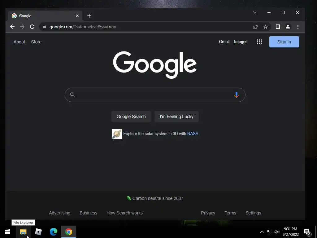Open the Privacy footer link
The height and width of the screenshot is (238, 317).
pyautogui.click(x=208, y=213)
